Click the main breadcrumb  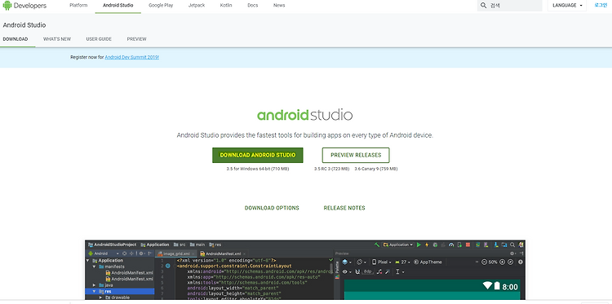coord(197,245)
